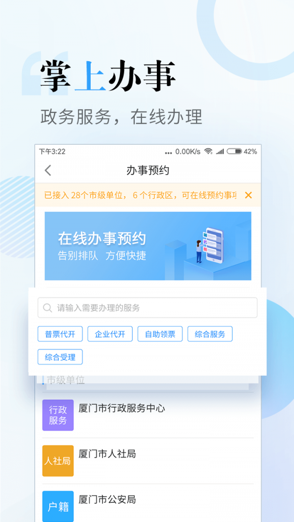Open the purple 行政服务 icon
The height and width of the screenshot is (522, 294).
(58, 415)
